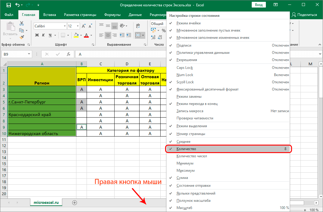Click the Поделиться share button
The width and height of the screenshot is (323, 212).
pyautogui.click(x=304, y=15)
